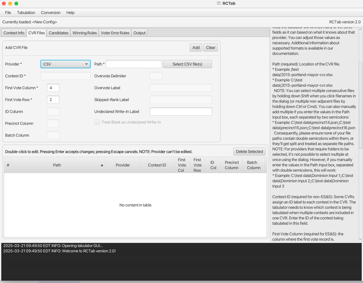
Task: Click the First Vote Col header
Action: pyautogui.click(x=182, y=165)
